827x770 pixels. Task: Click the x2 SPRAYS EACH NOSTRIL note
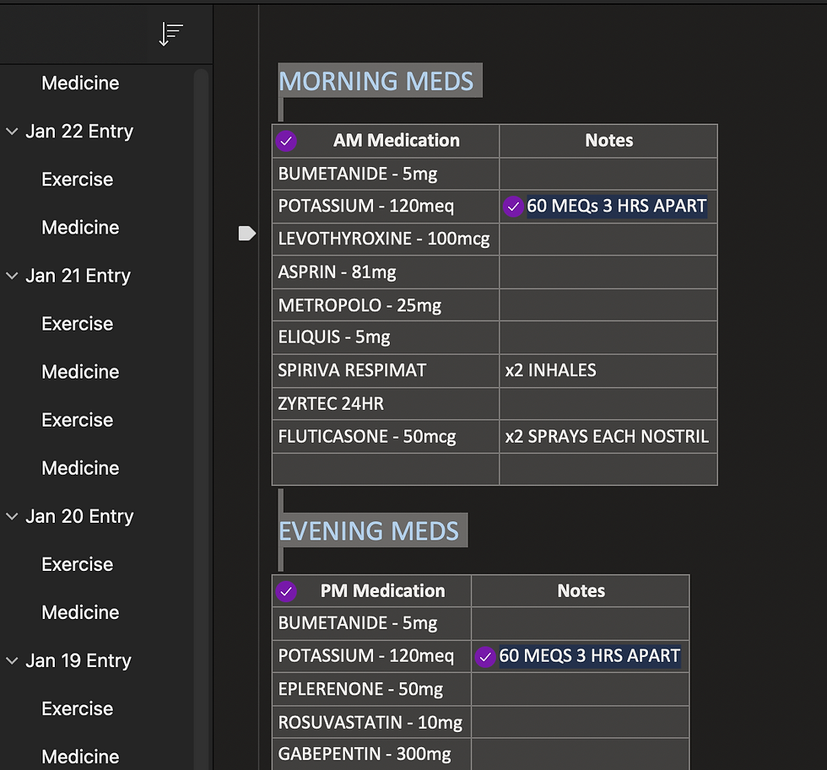click(x=607, y=436)
